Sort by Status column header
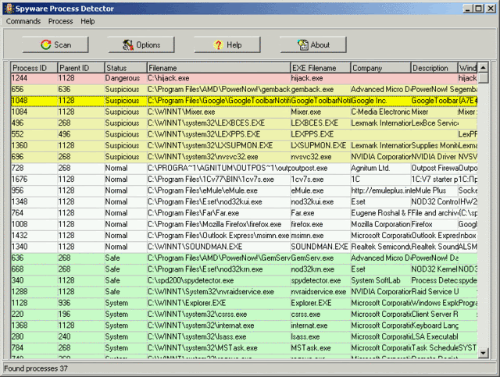 click(x=126, y=68)
